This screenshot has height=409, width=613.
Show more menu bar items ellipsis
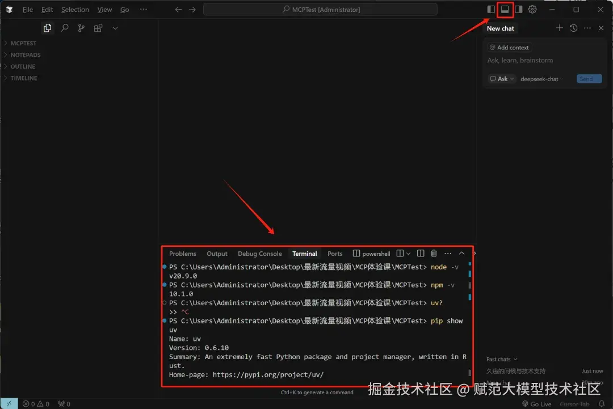(144, 10)
